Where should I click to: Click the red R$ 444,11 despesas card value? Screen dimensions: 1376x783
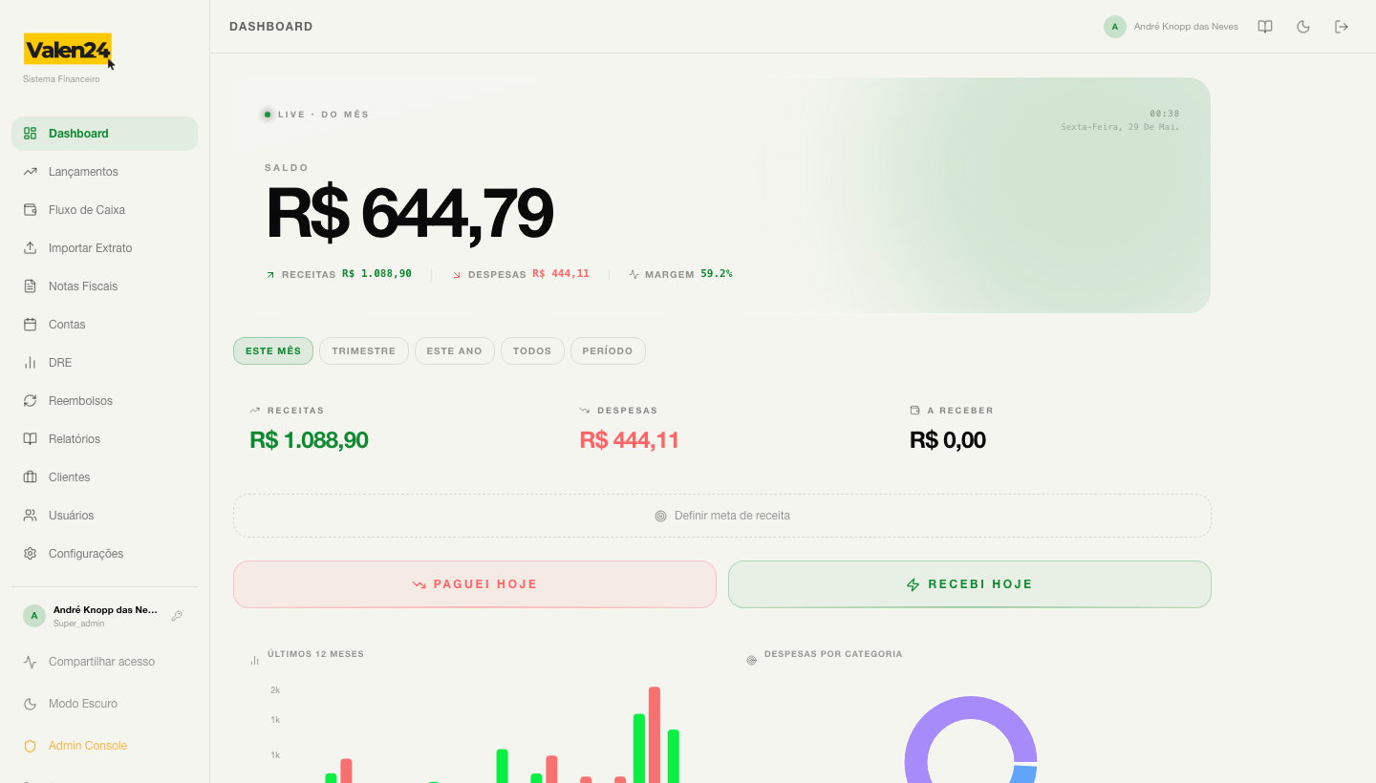630,440
